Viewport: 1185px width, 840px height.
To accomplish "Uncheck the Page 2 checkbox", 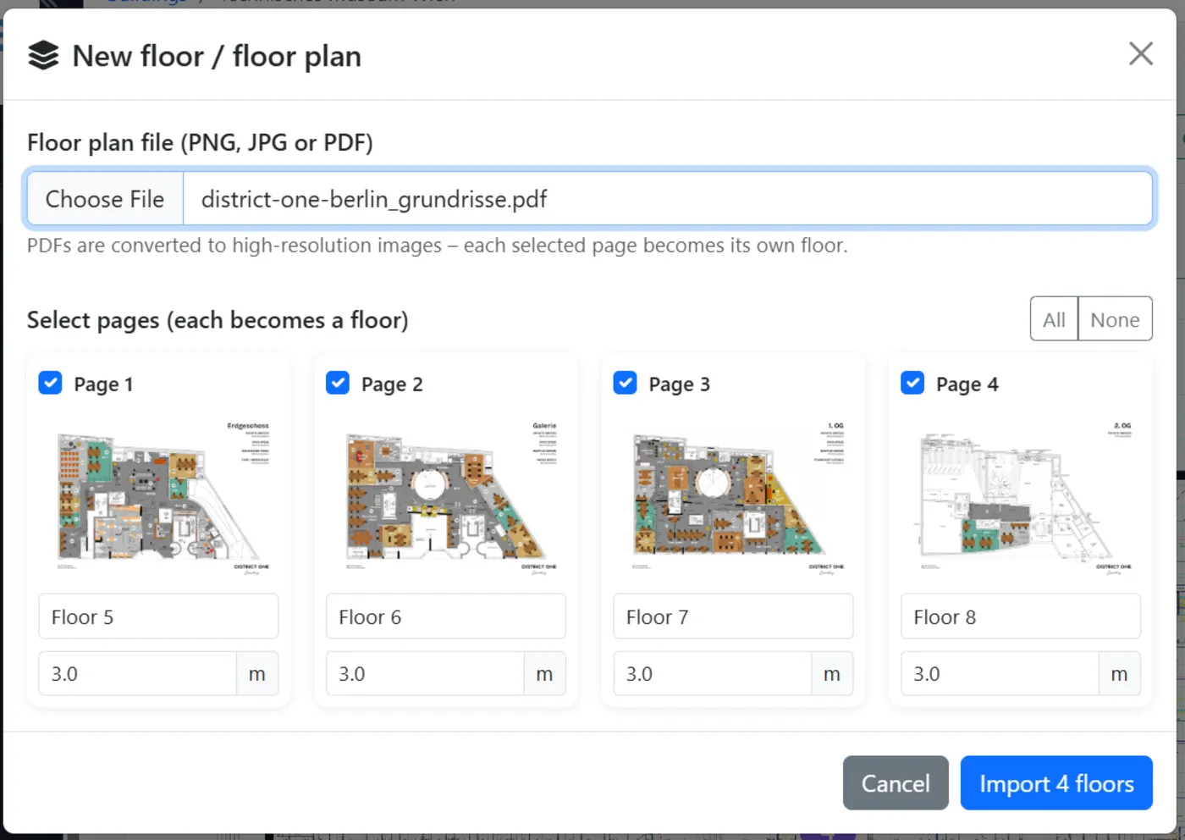I will 338,383.
